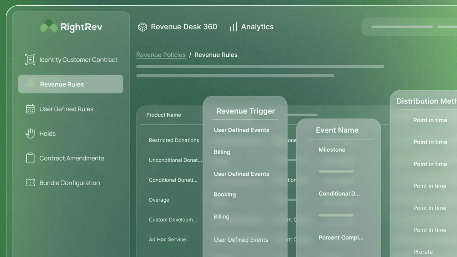Follow the Revenue Policies breadcrumb link
Image resolution: width=457 pixels, height=257 pixels.
point(161,55)
